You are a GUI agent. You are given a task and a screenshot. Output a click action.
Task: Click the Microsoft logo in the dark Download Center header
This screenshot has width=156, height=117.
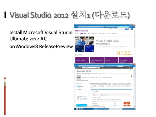tap(79, 68)
